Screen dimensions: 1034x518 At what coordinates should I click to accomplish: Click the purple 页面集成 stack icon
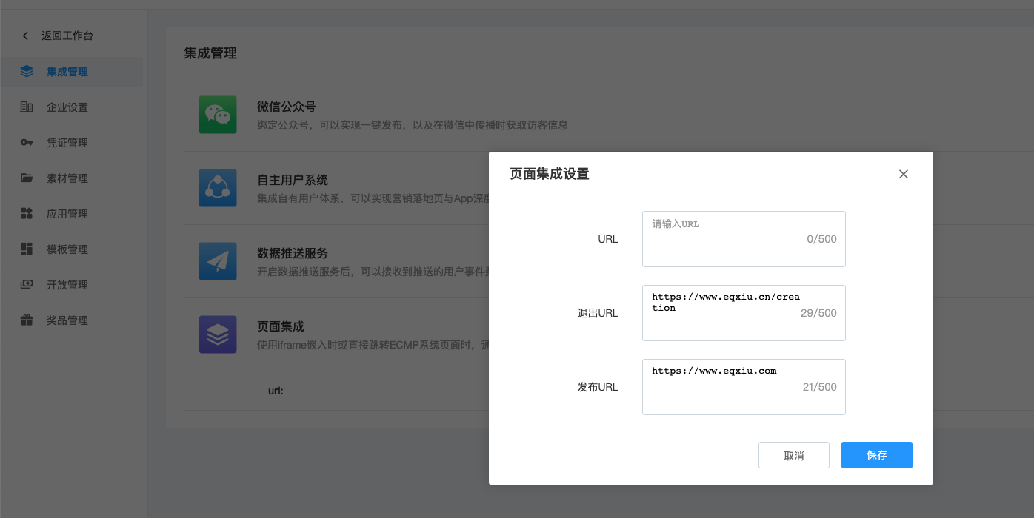[x=218, y=334]
